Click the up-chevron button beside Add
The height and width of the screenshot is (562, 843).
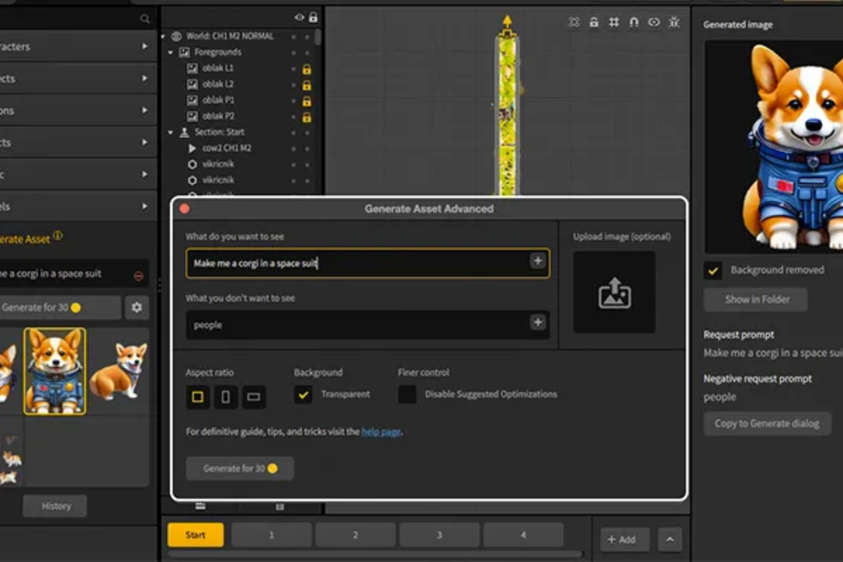(669, 540)
